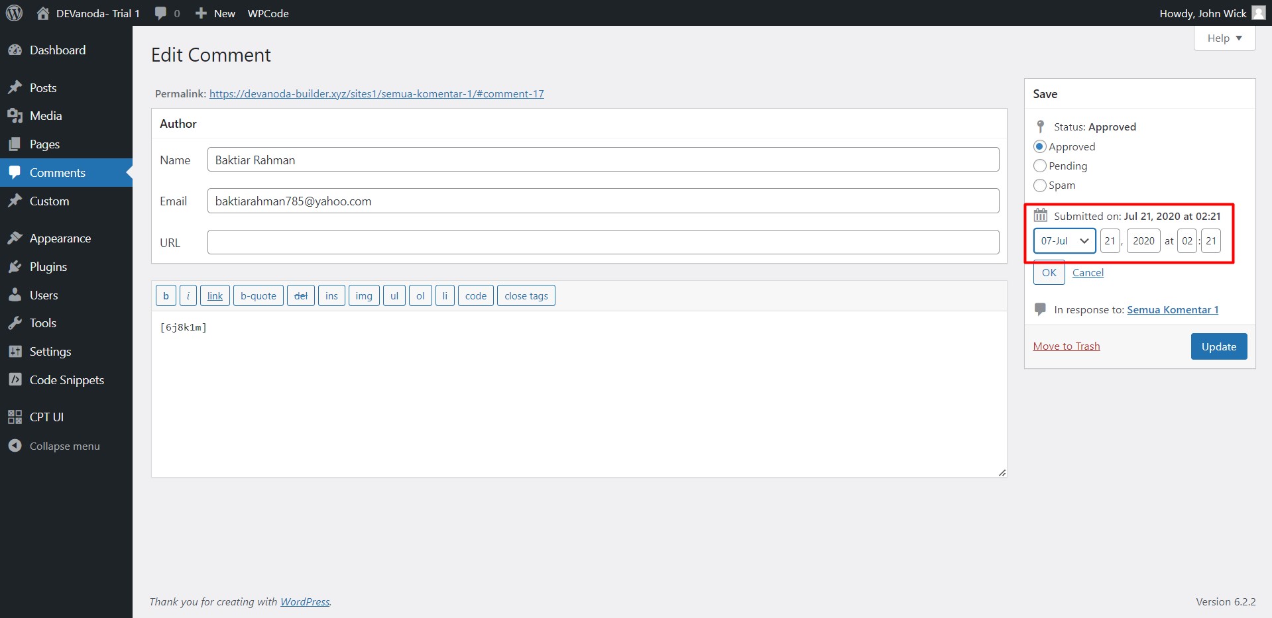1272x618 pixels.
Task: Click the li quicktag button
Action: [445, 295]
